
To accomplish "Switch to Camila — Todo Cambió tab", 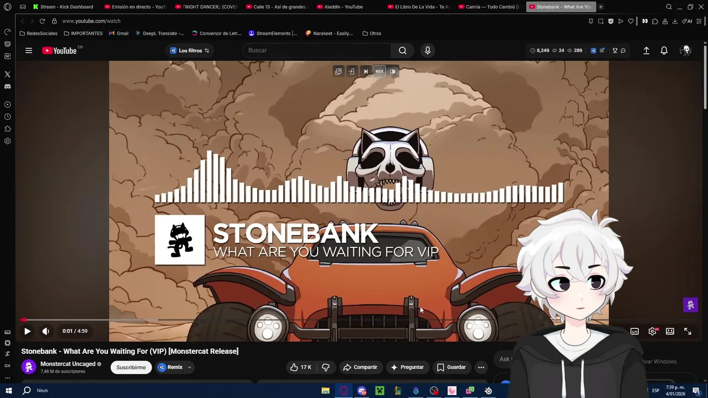I will pos(490,7).
